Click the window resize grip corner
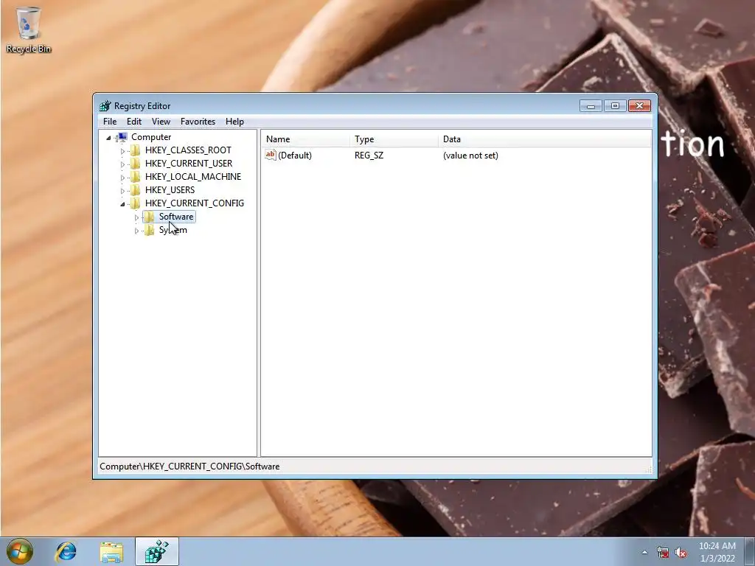Screen dimensions: 755x566 [648, 469]
